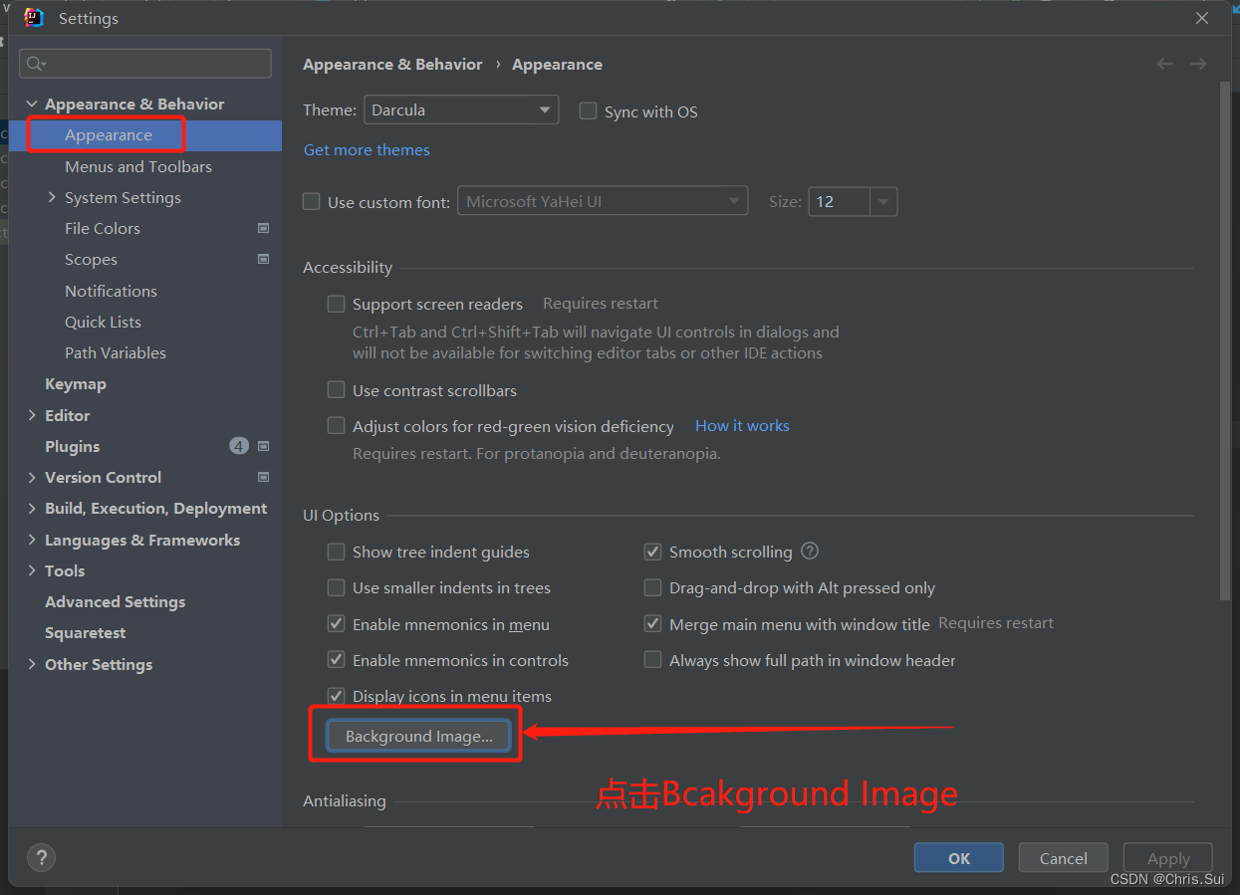Open the How it works link

pyautogui.click(x=742, y=425)
